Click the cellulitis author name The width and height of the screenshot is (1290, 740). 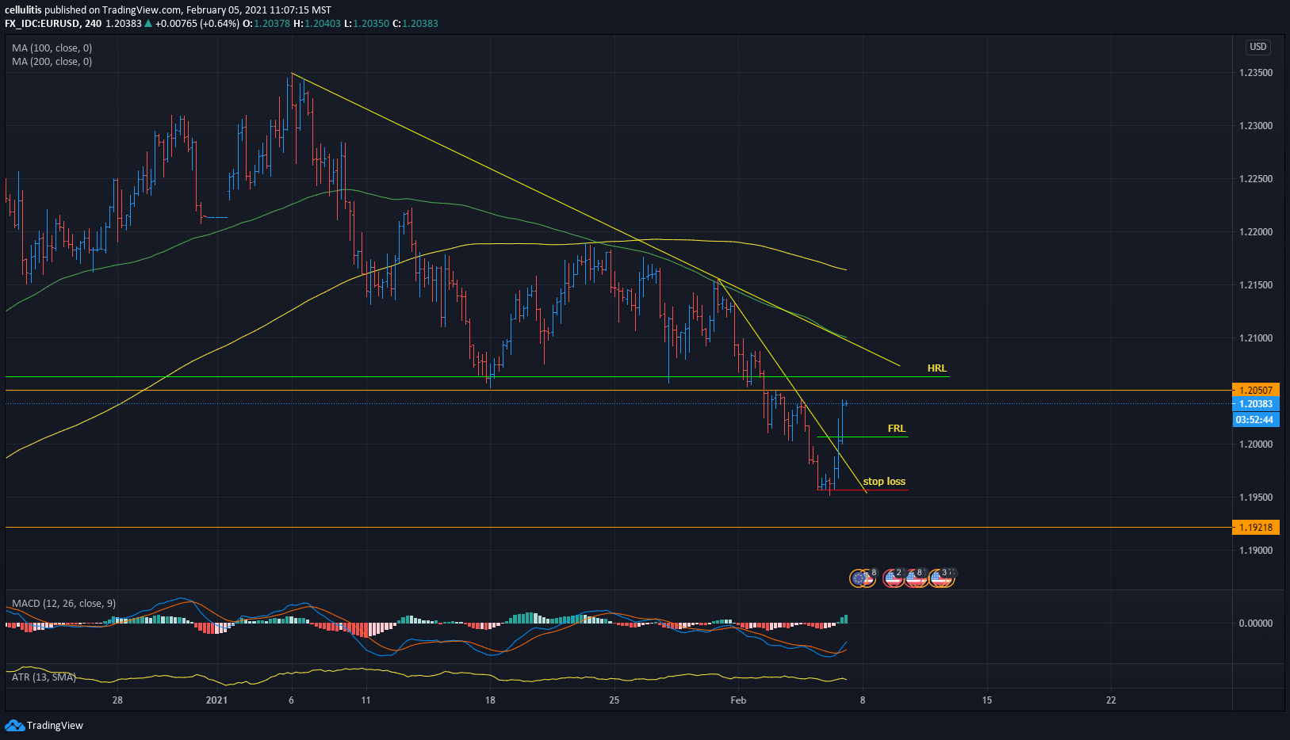(x=24, y=10)
